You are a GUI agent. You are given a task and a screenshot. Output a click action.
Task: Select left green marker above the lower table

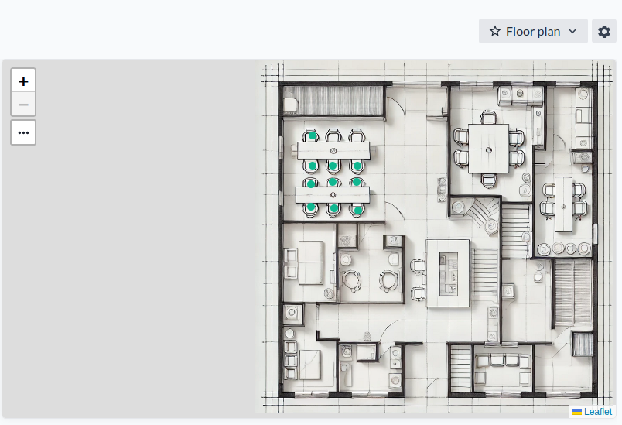311,183
